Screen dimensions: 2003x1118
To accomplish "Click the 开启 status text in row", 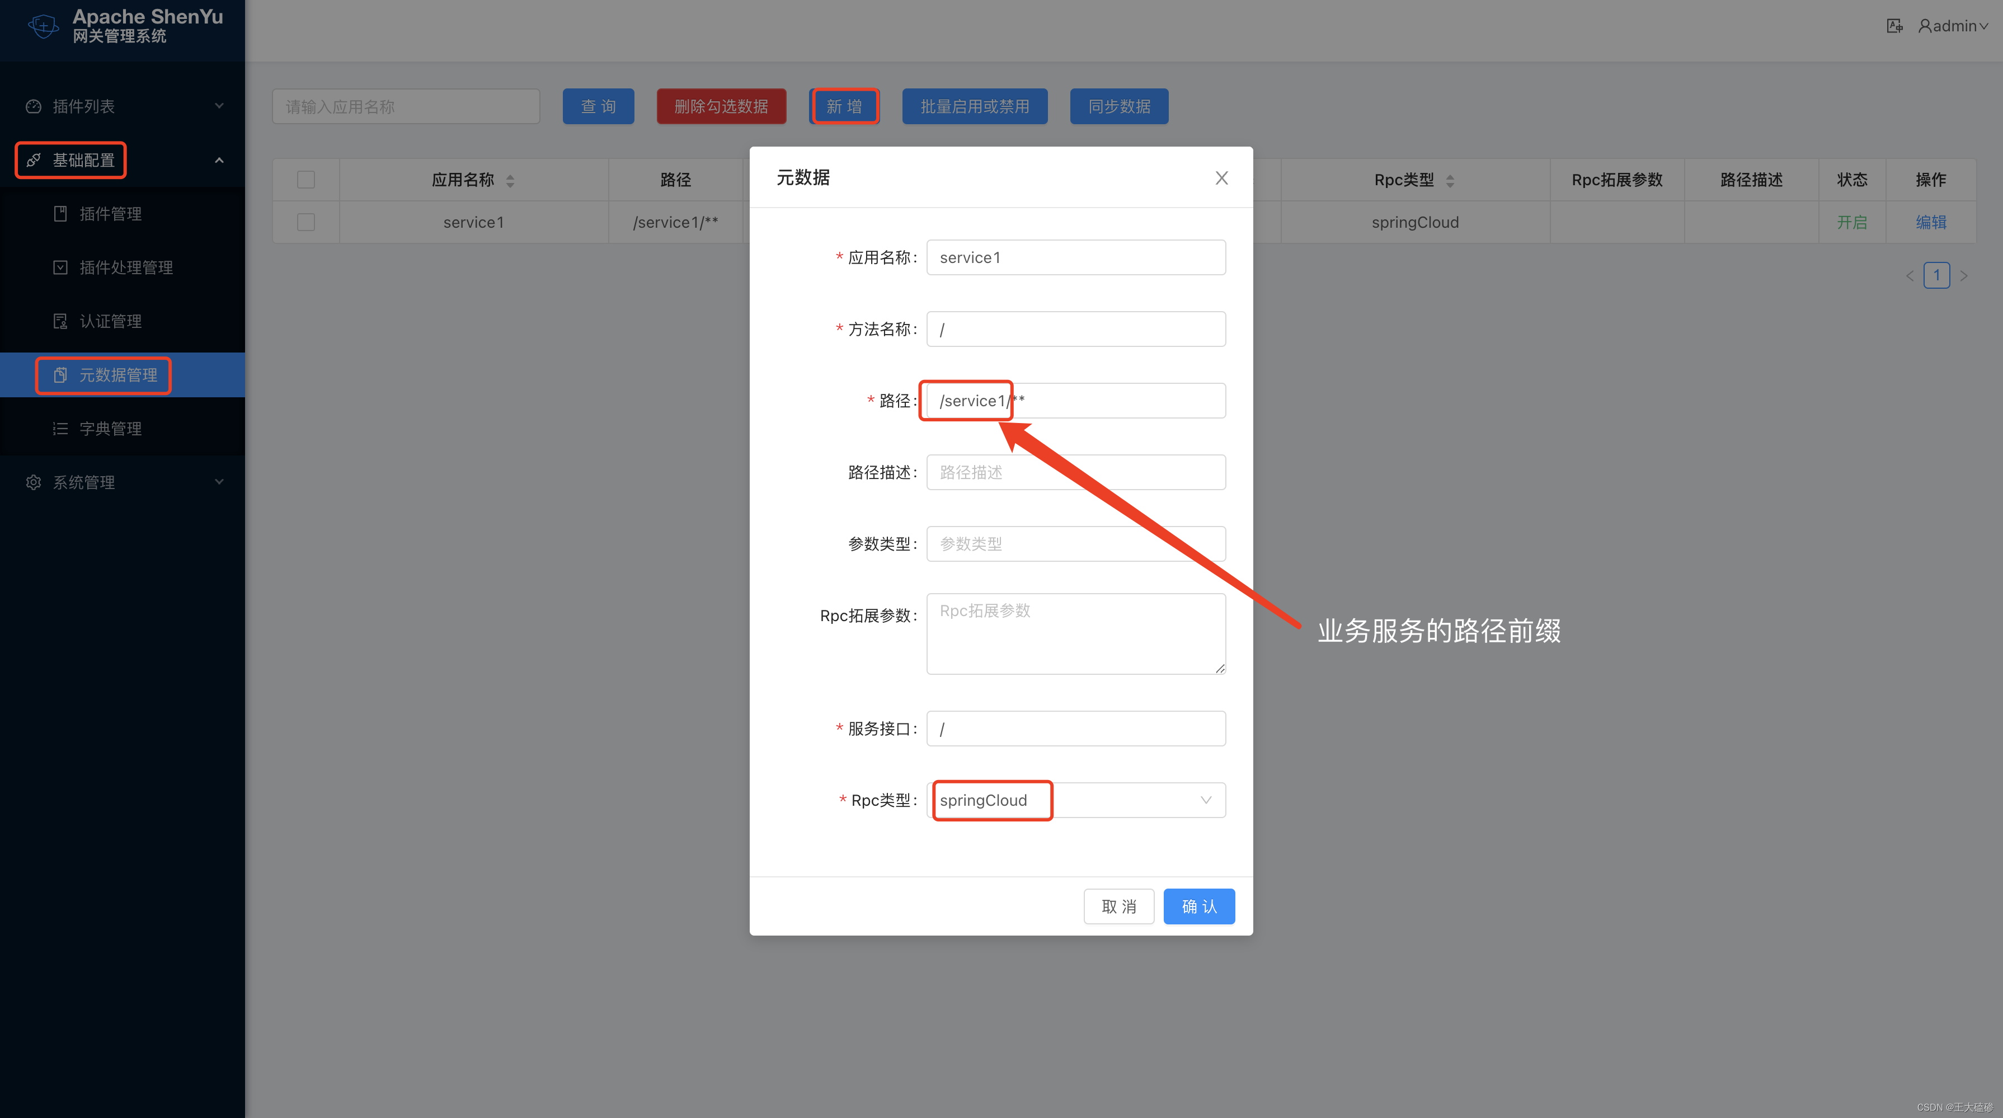I will [x=1852, y=222].
